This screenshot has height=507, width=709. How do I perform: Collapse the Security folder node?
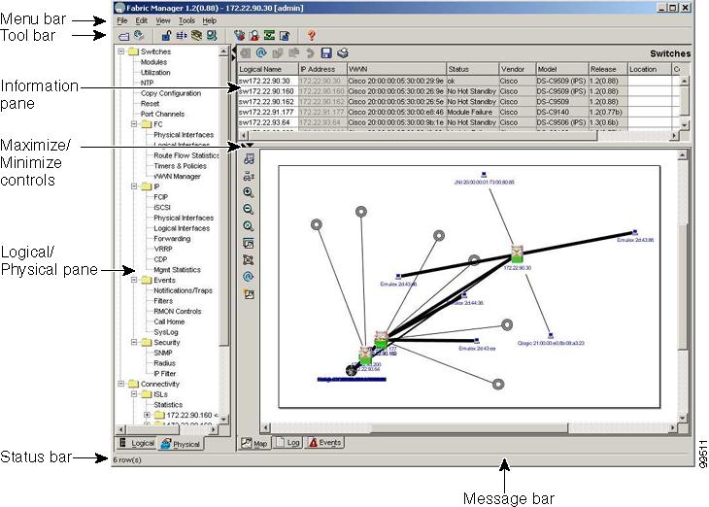(134, 343)
